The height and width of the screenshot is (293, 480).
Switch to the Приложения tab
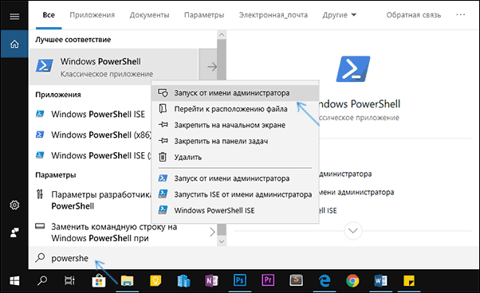pos(92,15)
